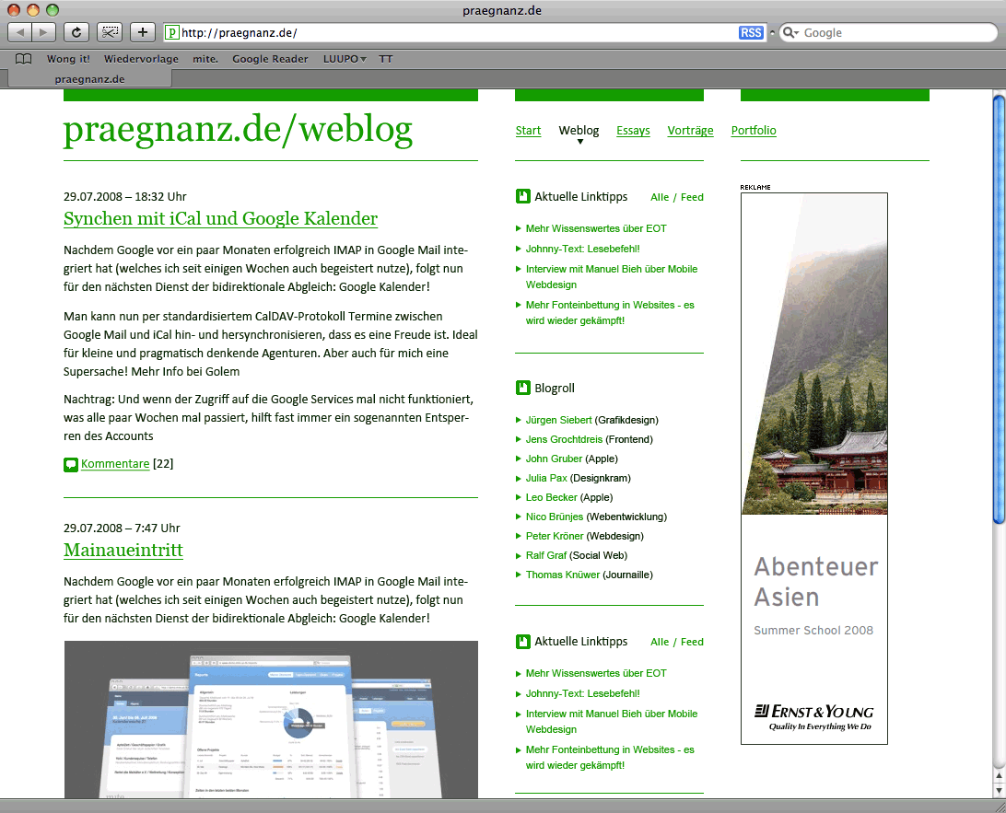Click the comment bubble icon beside Kommentare
Image resolution: width=1006 pixels, height=813 pixels.
coord(71,464)
